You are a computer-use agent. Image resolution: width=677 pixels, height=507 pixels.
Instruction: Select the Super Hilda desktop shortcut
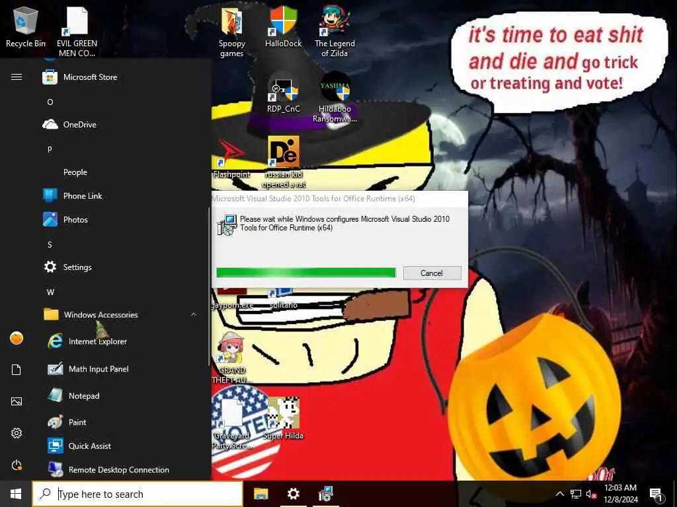pos(283,419)
